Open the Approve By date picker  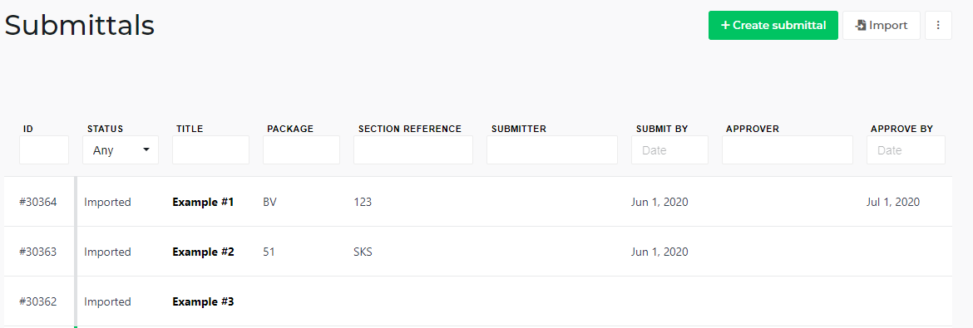pyautogui.click(x=906, y=150)
